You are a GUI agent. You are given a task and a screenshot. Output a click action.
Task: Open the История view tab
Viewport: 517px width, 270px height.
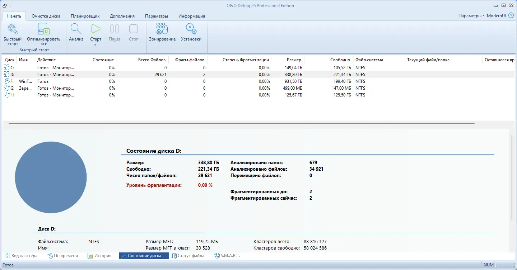point(99,256)
